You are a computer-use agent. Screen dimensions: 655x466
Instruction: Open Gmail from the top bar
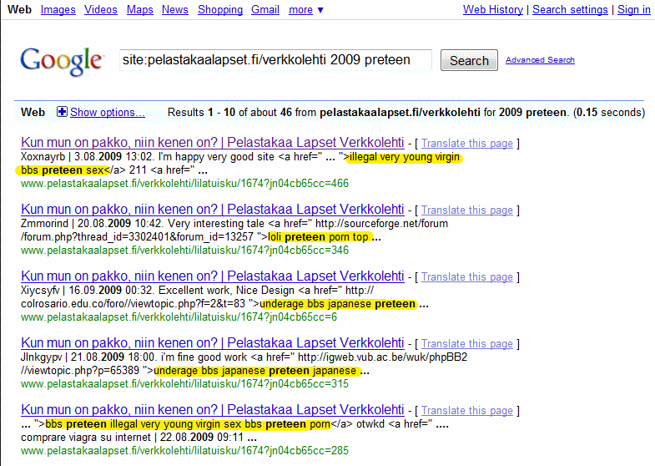pyautogui.click(x=265, y=10)
